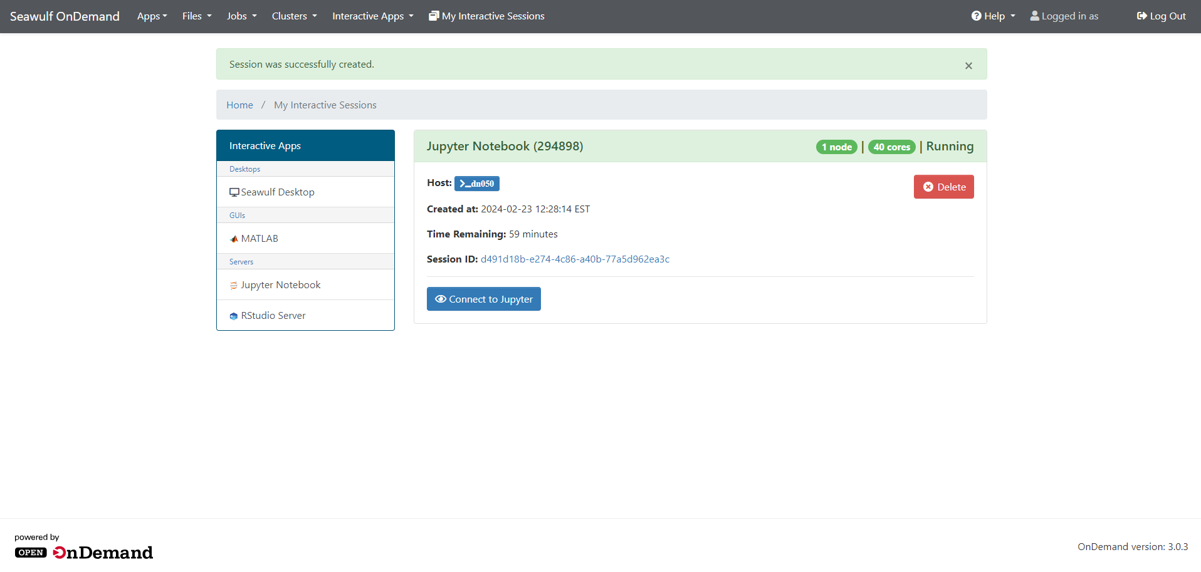Click Connect to Jupyter button
Screen dimensions: 1201x572
pos(484,299)
